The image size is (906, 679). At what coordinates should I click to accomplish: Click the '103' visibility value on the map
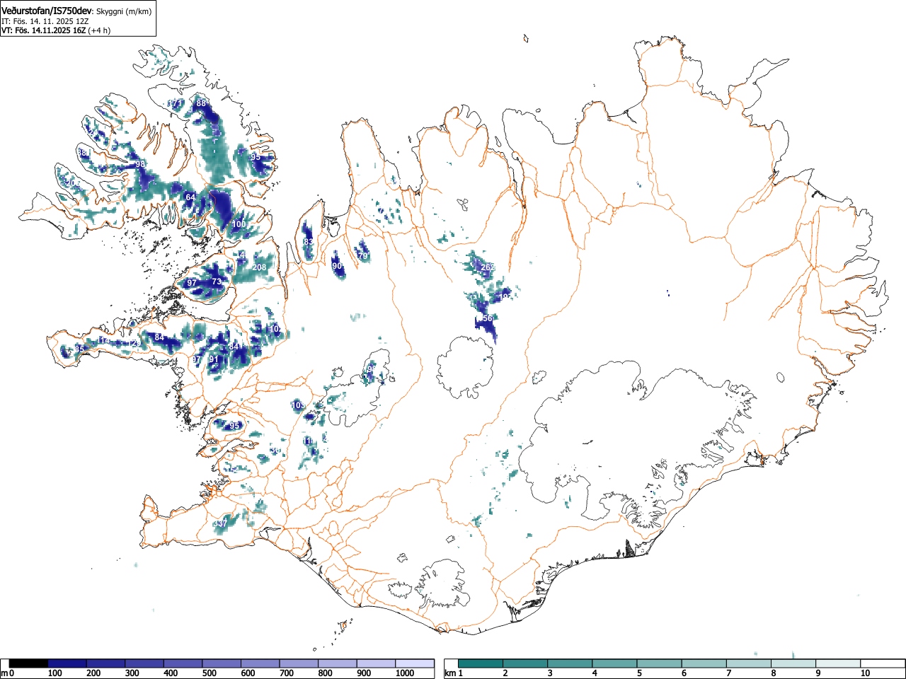(x=298, y=405)
